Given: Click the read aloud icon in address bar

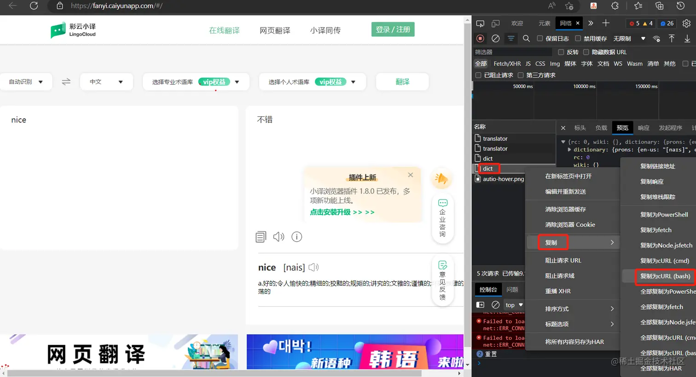Looking at the screenshot, I should [551, 6].
